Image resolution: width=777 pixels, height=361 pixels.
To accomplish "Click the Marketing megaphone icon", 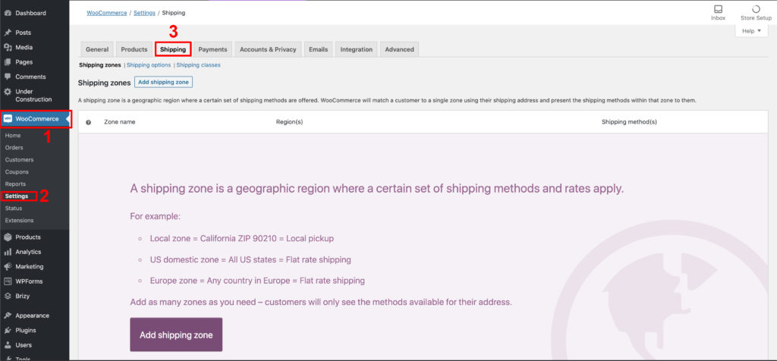I will click(x=8, y=266).
